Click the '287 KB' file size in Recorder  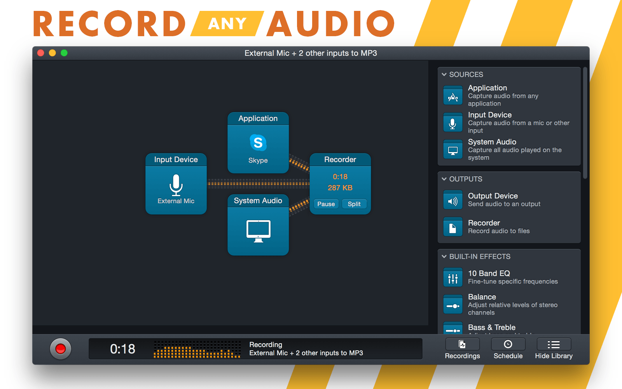340,188
